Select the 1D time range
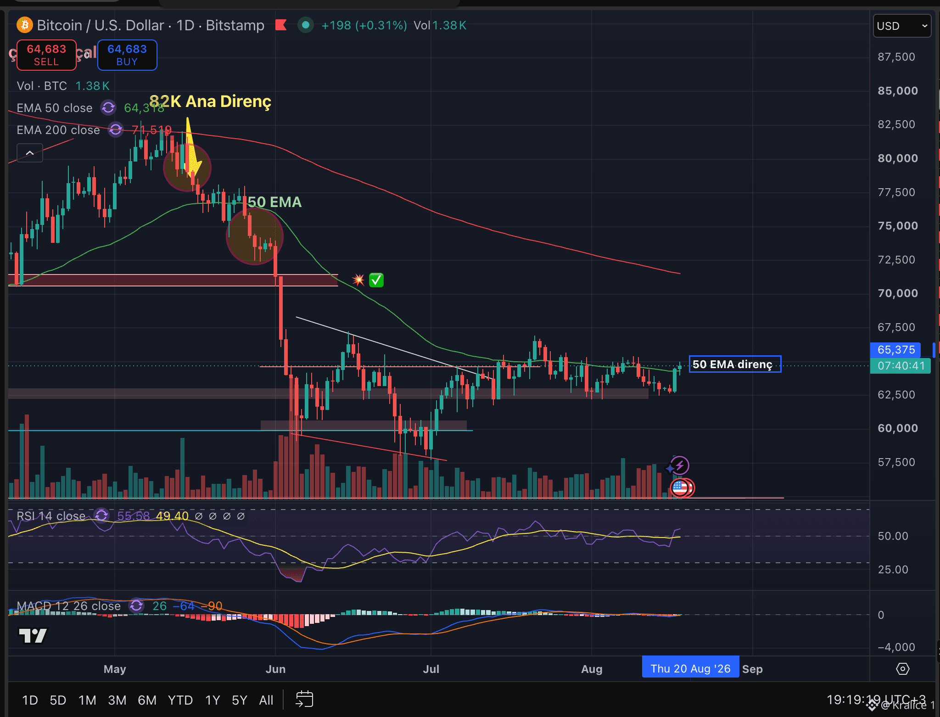This screenshot has width=940, height=717. pyautogui.click(x=30, y=700)
